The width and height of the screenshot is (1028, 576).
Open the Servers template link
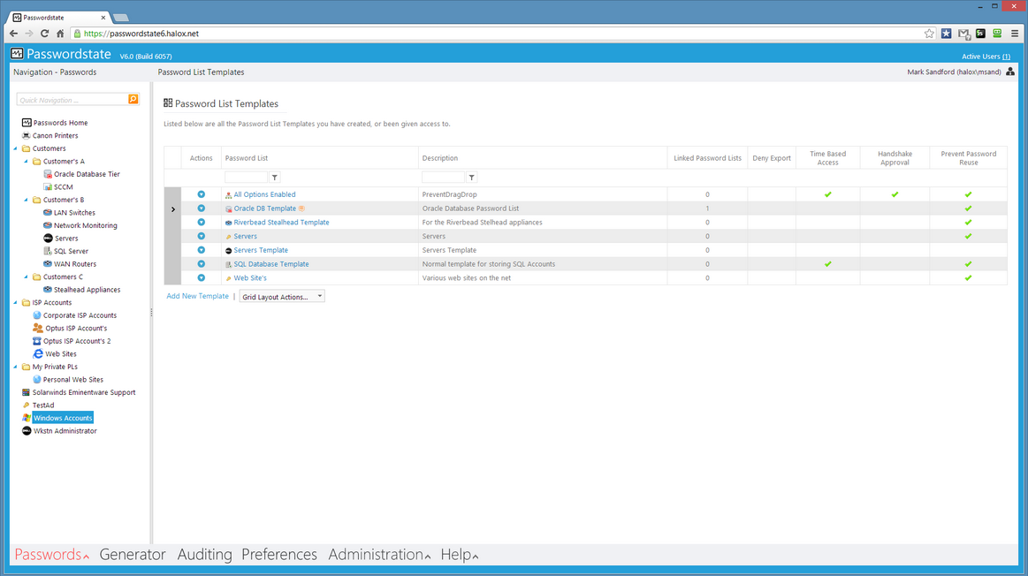pyautogui.click(x=245, y=237)
